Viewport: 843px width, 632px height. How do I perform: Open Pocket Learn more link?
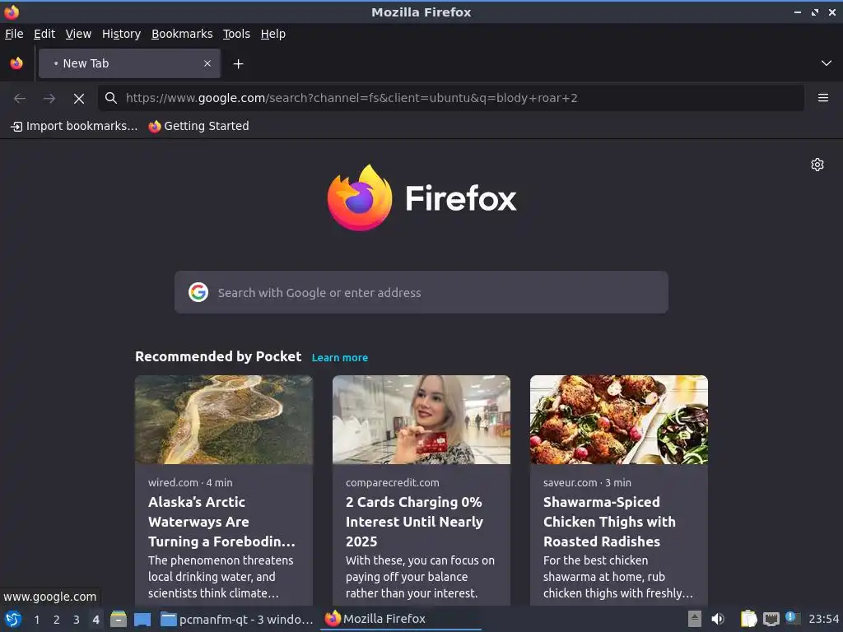pos(340,358)
